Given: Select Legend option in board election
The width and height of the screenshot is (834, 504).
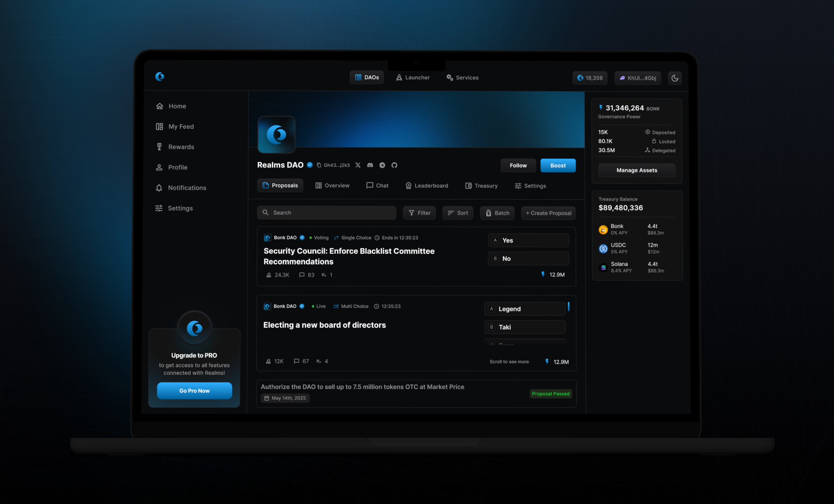Looking at the screenshot, I should point(525,309).
